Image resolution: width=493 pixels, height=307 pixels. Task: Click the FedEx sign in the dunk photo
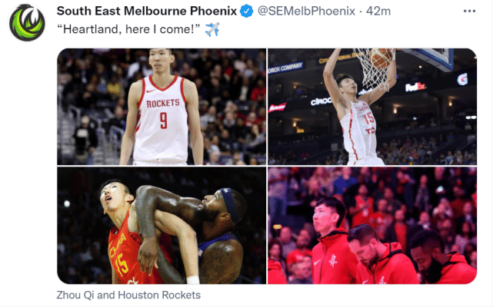(x=415, y=87)
